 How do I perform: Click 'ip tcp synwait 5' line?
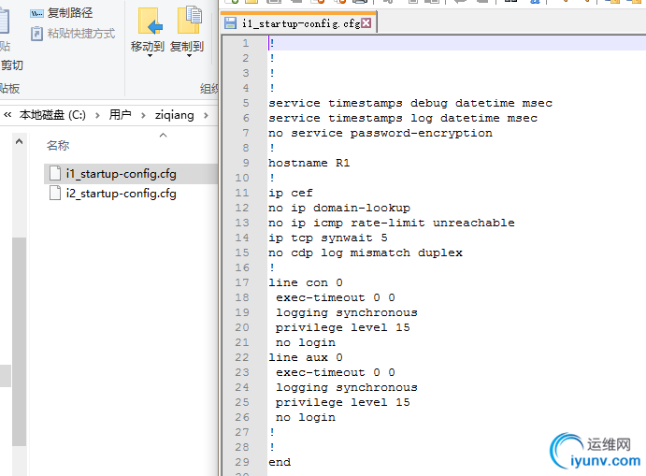pyautogui.click(x=327, y=238)
